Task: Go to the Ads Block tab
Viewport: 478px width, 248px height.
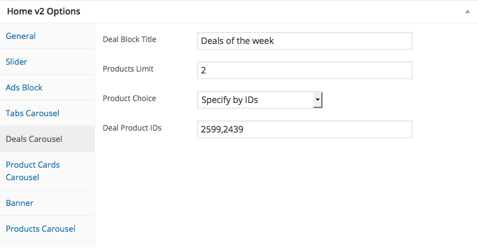Action: tap(24, 87)
